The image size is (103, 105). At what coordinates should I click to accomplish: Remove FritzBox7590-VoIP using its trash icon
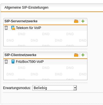[6, 62]
